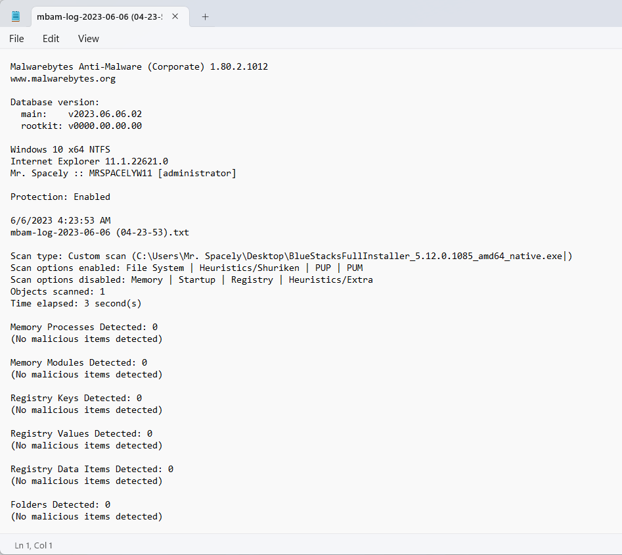Click the 'Scan options disabled' line

(x=192, y=279)
